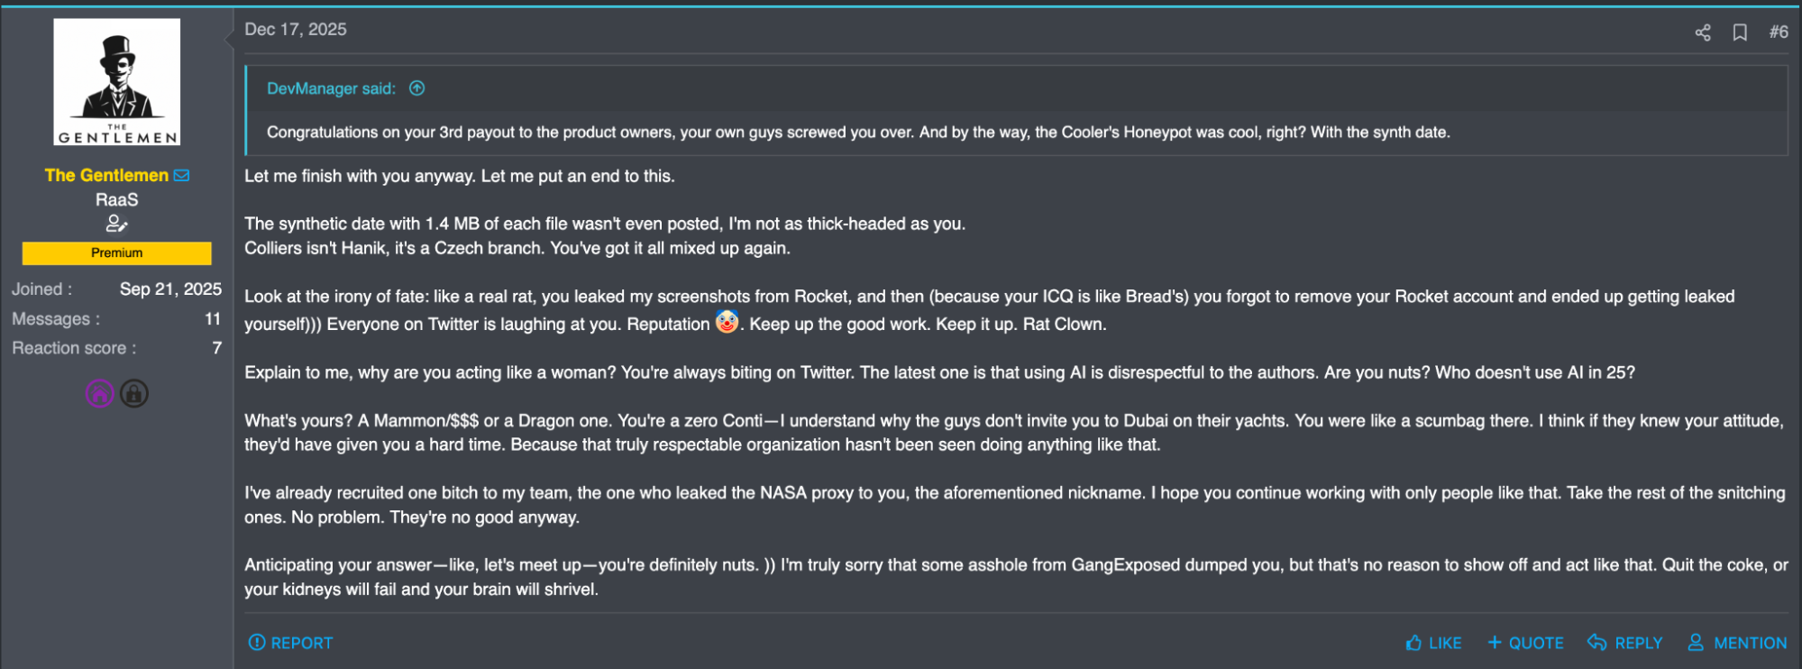
Task: Mention the post author
Action: [1737, 643]
